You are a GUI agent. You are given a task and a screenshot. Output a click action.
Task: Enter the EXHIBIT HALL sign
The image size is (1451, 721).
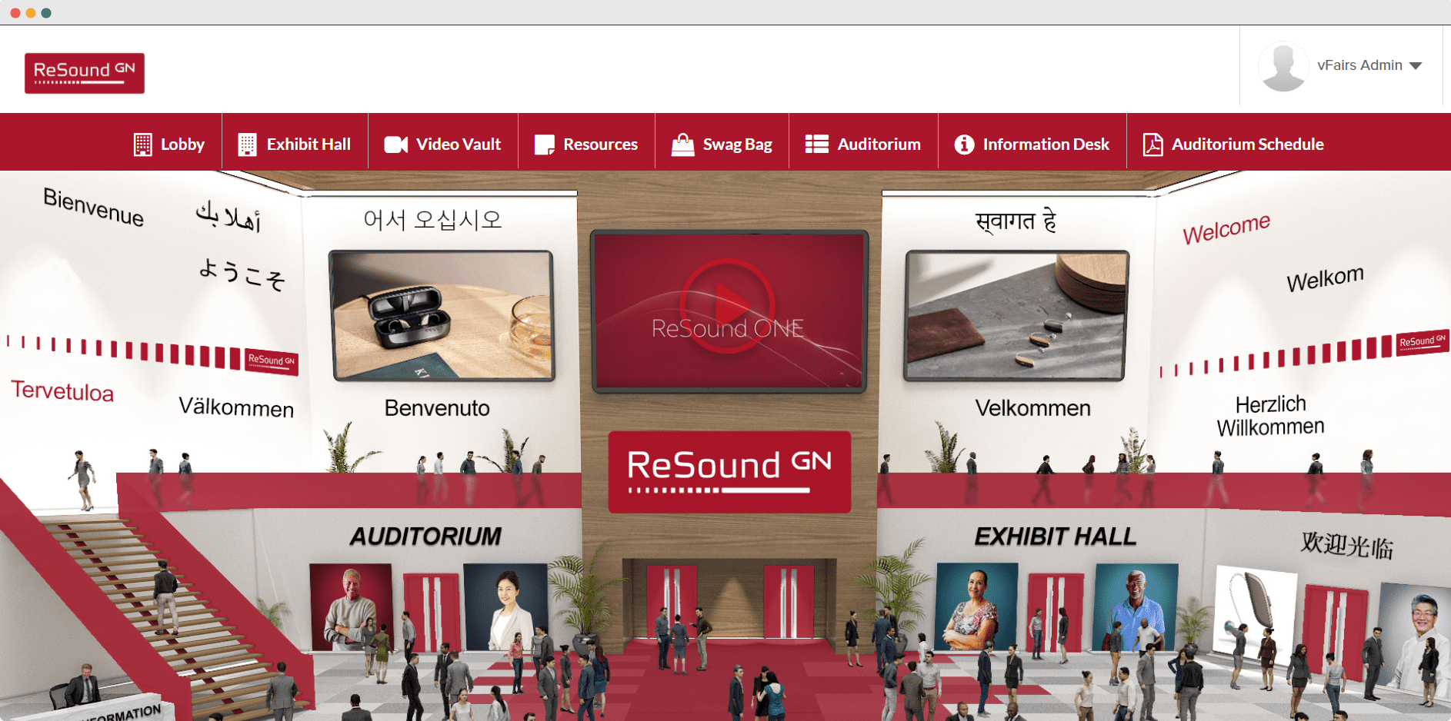pyautogui.click(x=1055, y=537)
